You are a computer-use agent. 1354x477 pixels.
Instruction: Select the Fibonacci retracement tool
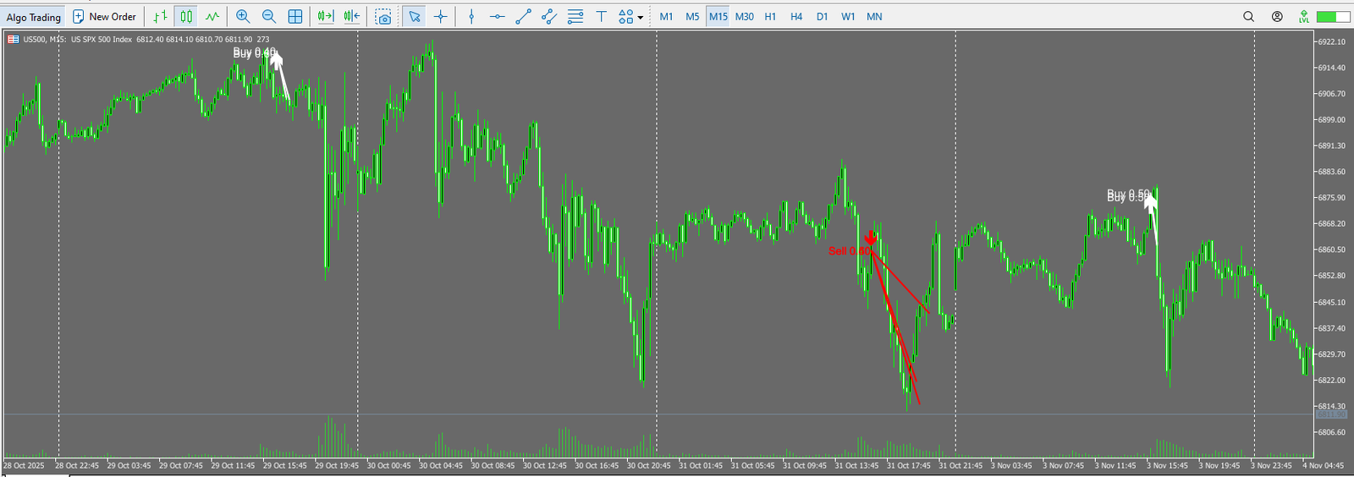pyautogui.click(x=575, y=17)
